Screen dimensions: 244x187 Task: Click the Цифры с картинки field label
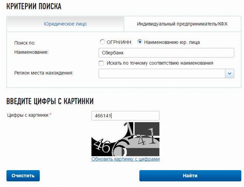(x=29, y=115)
